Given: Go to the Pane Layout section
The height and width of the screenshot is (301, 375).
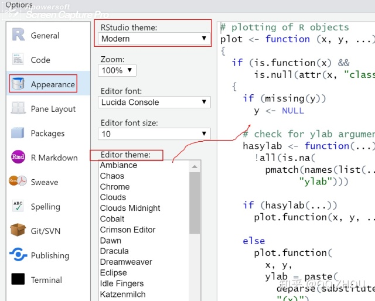Looking at the screenshot, I should coord(48,108).
